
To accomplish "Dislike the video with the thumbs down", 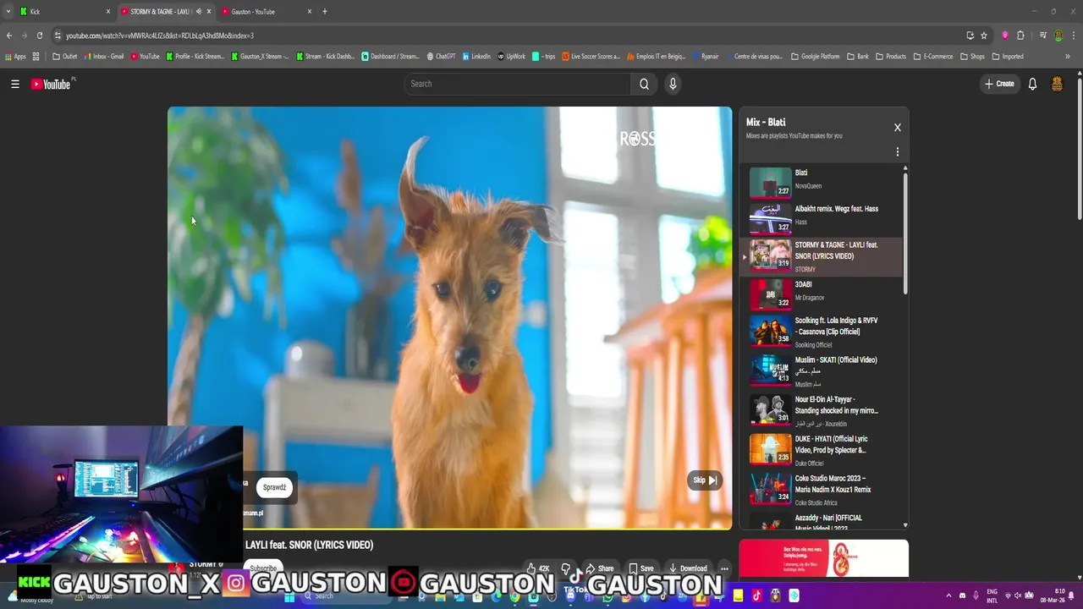I will tap(567, 568).
